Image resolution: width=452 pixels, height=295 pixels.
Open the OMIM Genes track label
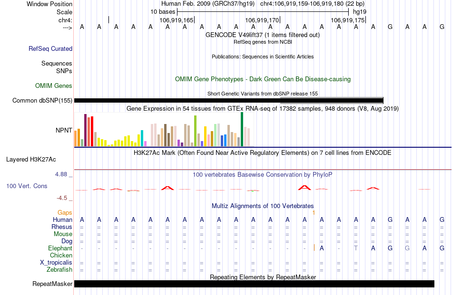tap(54, 86)
